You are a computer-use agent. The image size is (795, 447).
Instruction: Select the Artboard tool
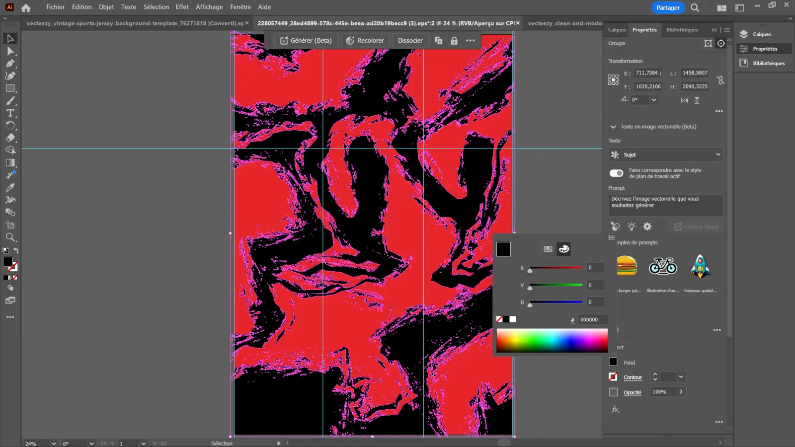(10, 225)
